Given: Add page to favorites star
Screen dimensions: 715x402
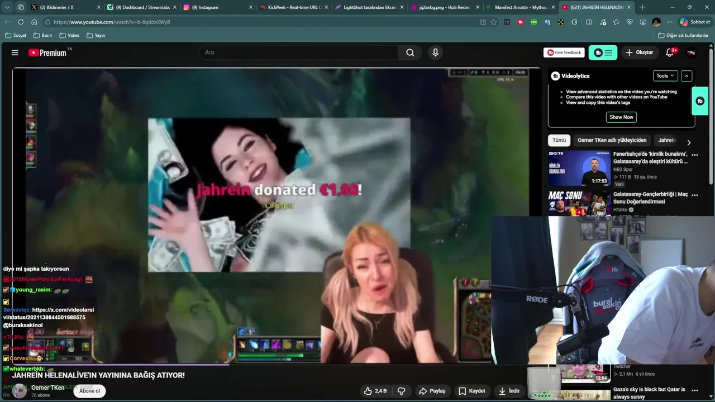Looking at the screenshot, I should coord(494,22).
